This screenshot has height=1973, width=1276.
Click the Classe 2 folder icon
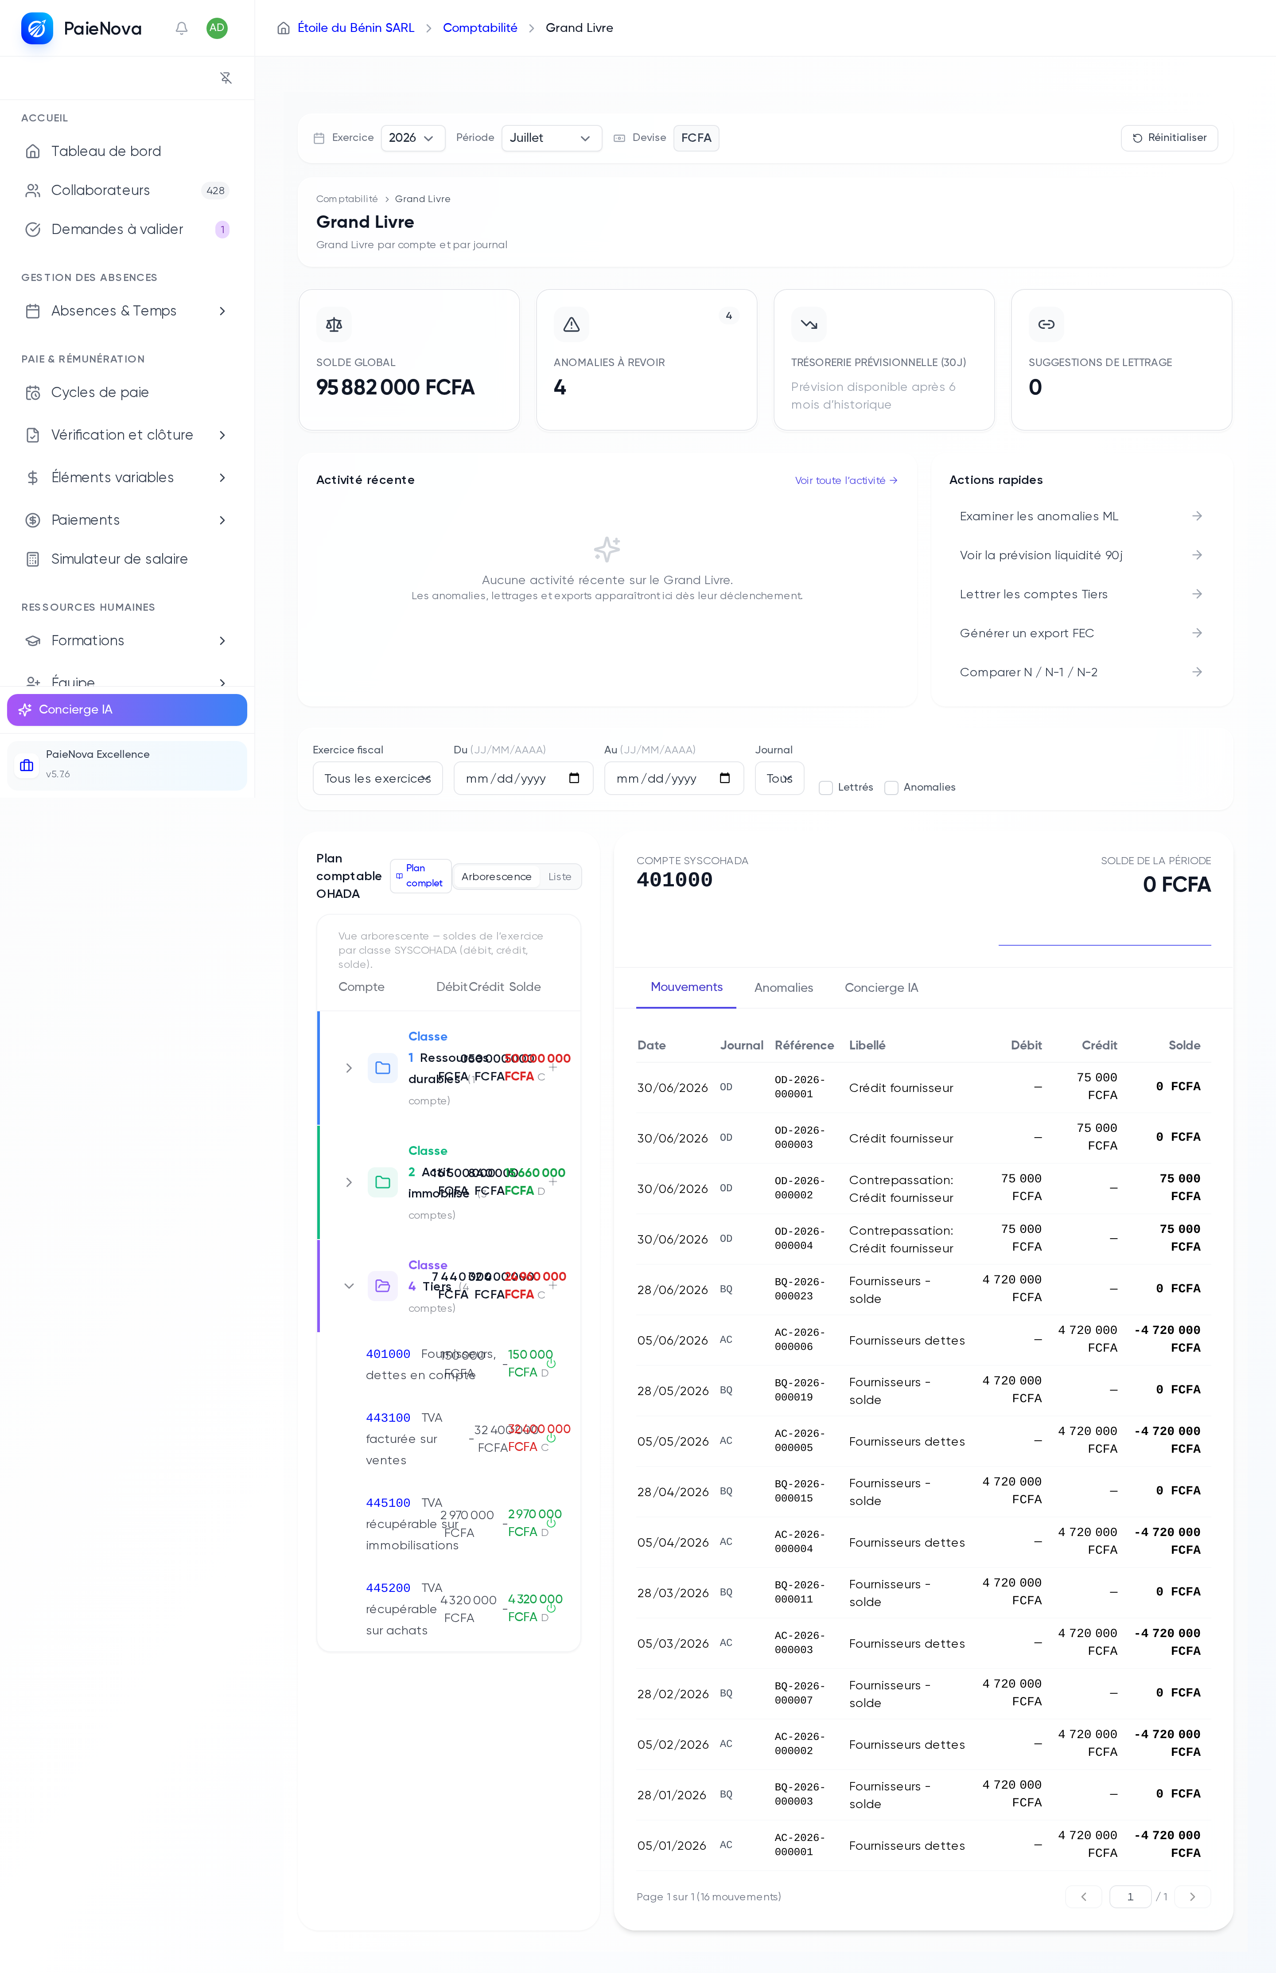(383, 1182)
